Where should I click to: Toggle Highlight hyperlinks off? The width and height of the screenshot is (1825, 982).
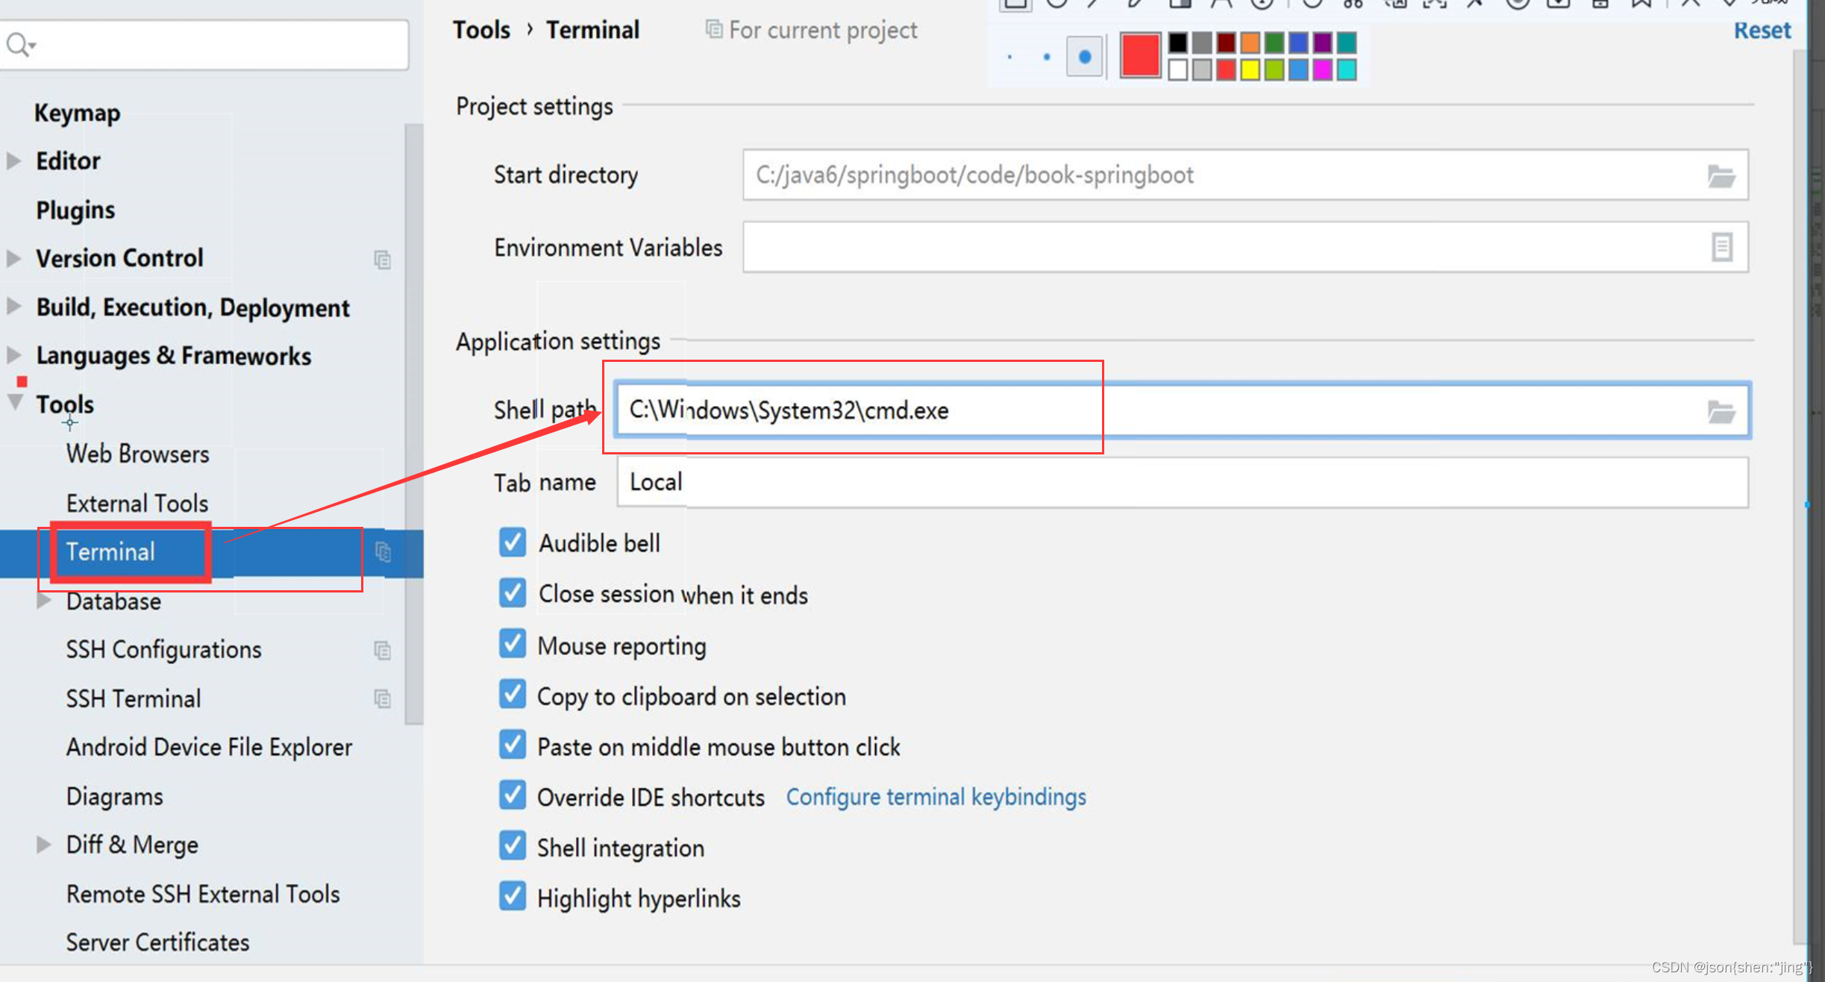(513, 896)
